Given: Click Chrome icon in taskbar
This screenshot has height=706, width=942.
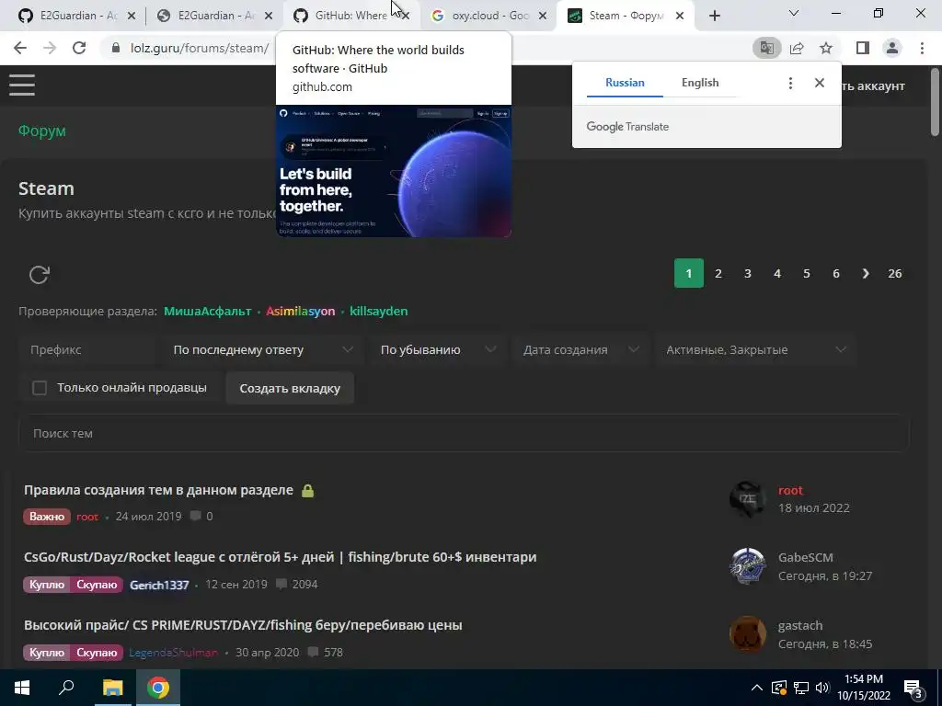Looking at the screenshot, I should 158,688.
